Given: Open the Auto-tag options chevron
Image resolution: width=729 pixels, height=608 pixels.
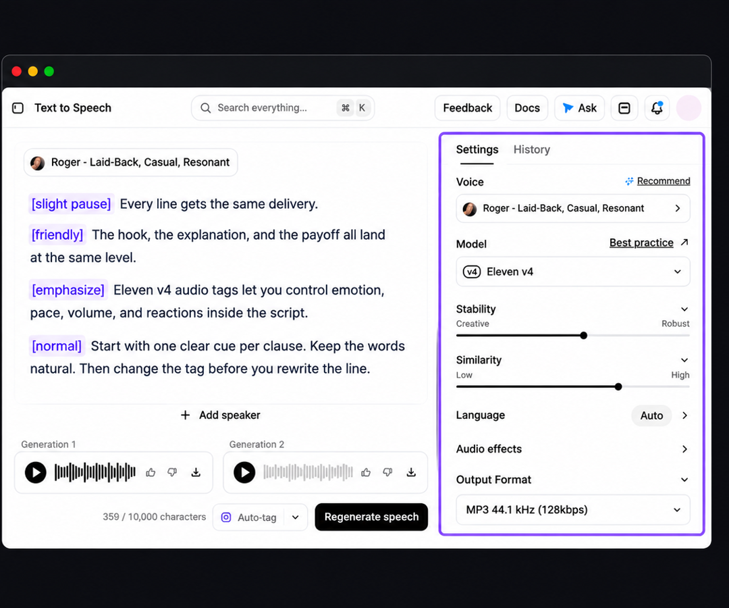Looking at the screenshot, I should (x=296, y=517).
